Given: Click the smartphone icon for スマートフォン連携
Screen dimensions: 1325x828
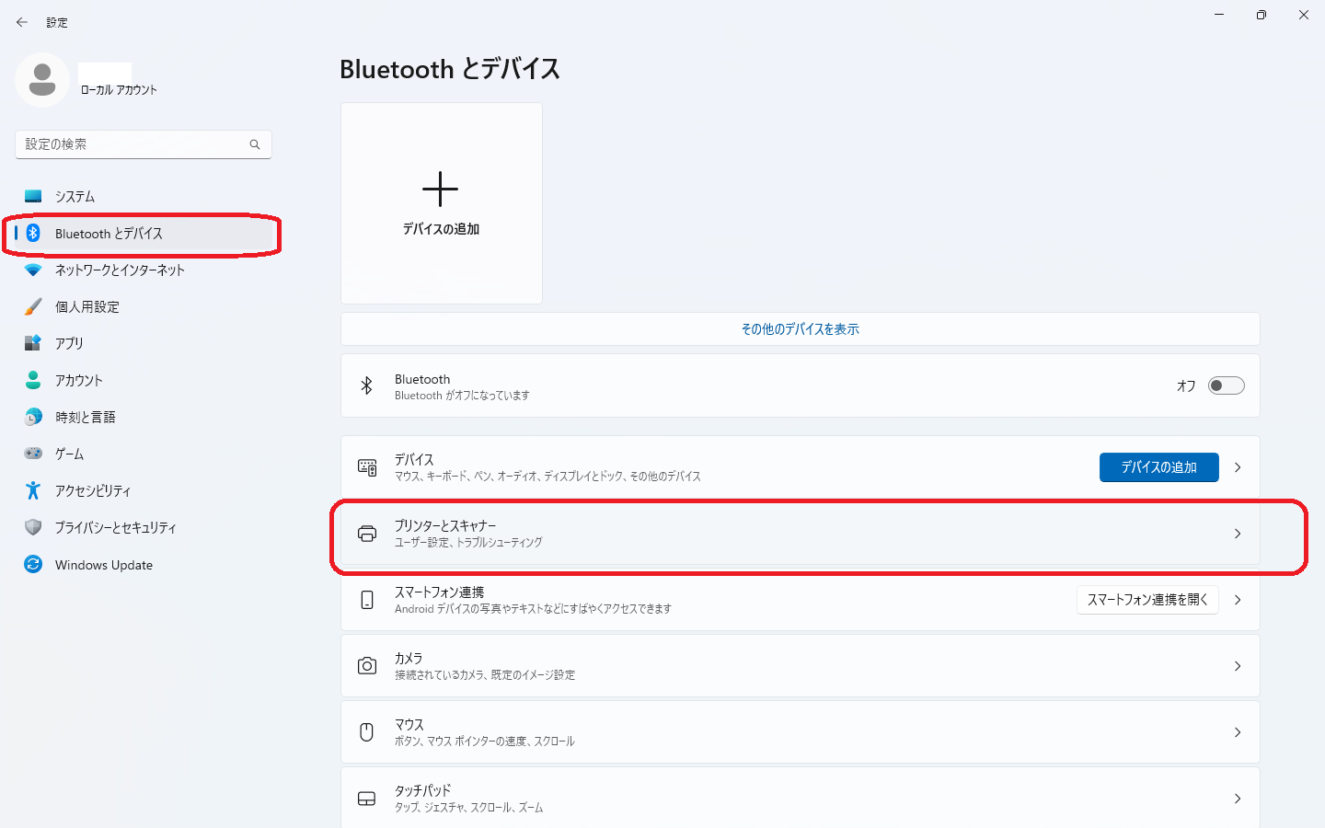Looking at the screenshot, I should [367, 600].
